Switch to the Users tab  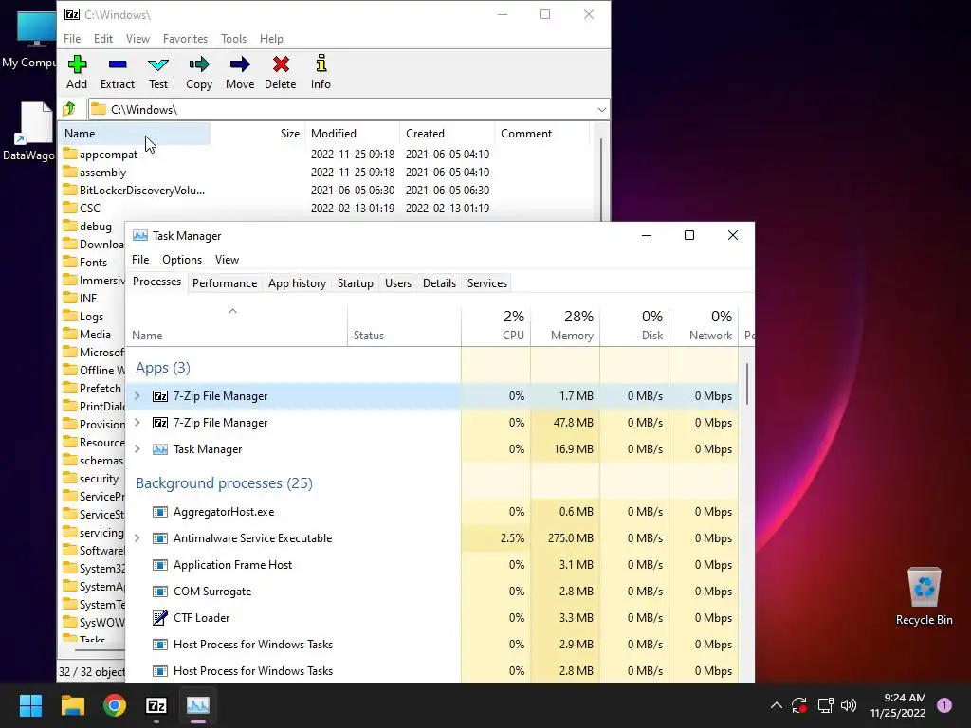[397, 282]
